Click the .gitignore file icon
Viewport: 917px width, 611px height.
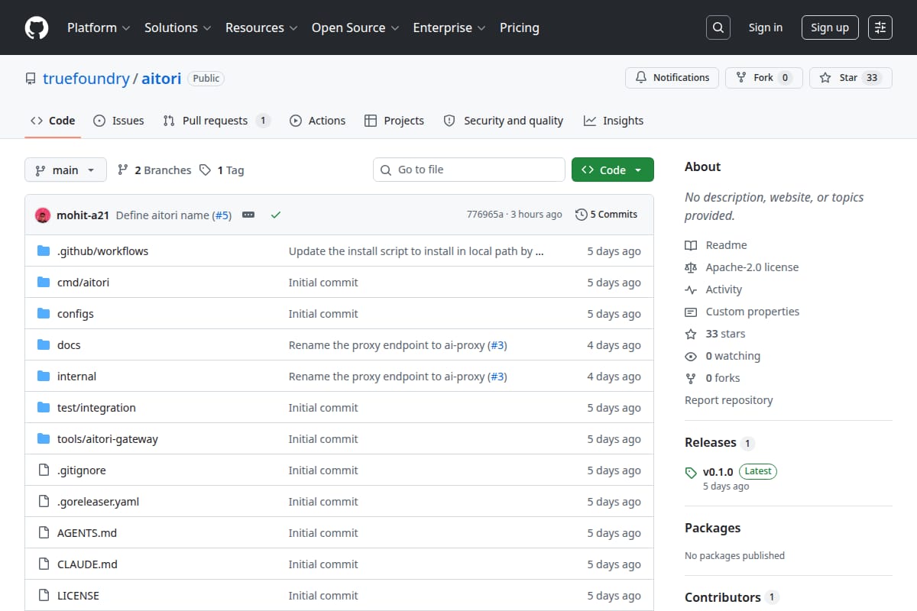44,470
